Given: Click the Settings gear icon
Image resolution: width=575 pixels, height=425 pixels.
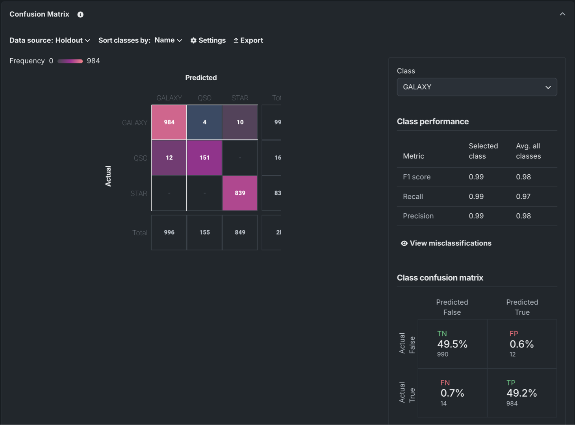Looking at the screenshot, I should pos(193,41).
